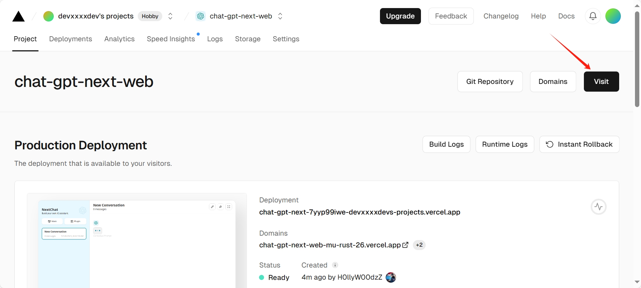Click the HOllyWOOdzZ author name
The image size is (641, 288).
pyautogui.click(x=360, y=277)
